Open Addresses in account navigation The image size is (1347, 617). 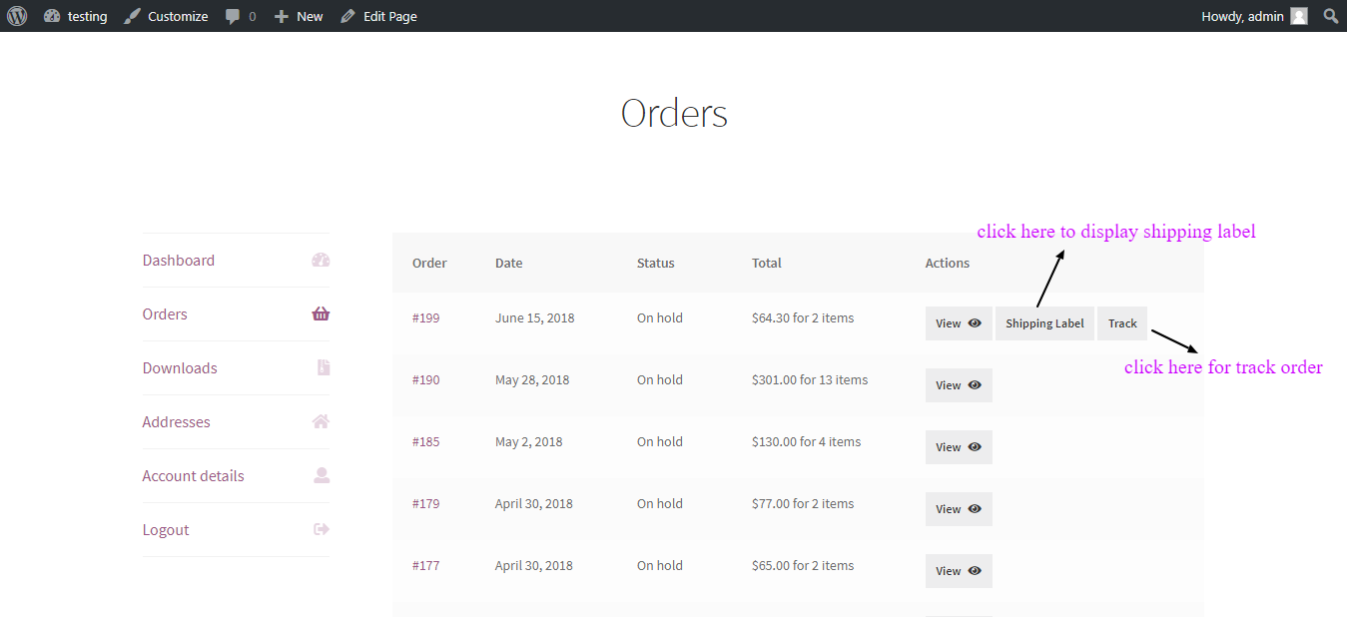(177, 422)
